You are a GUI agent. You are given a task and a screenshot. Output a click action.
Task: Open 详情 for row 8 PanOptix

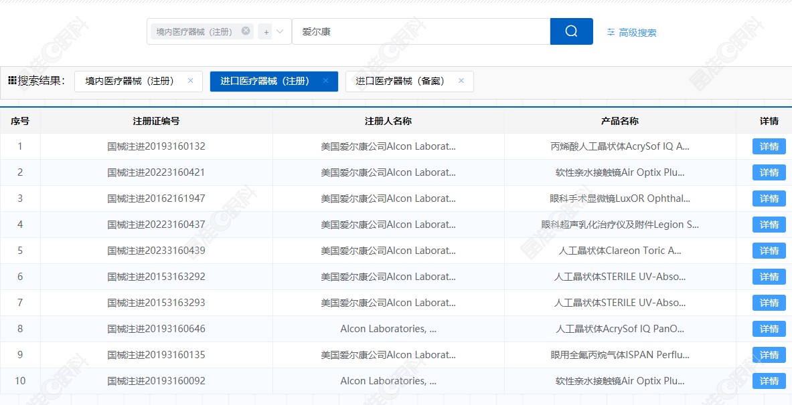pyautogui.click(x=769, y=329)
